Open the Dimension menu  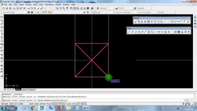[49, 5]
